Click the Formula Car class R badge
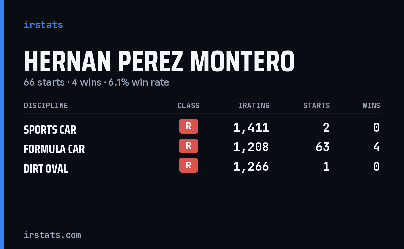 (x=189, y=146)
